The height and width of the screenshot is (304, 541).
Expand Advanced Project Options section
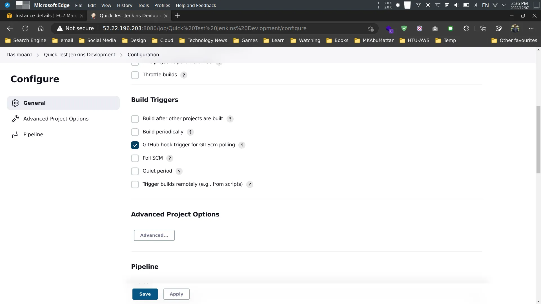154,235
